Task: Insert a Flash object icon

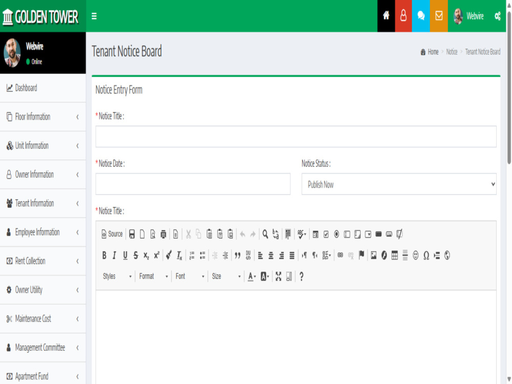Action: coord(384,255)
